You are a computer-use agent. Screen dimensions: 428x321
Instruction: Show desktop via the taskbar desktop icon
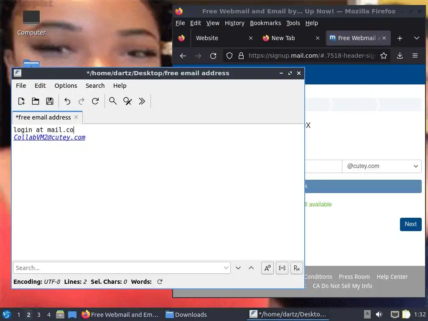tap(72, 315)
